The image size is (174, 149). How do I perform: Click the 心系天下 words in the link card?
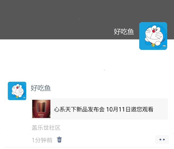point(65,109)
